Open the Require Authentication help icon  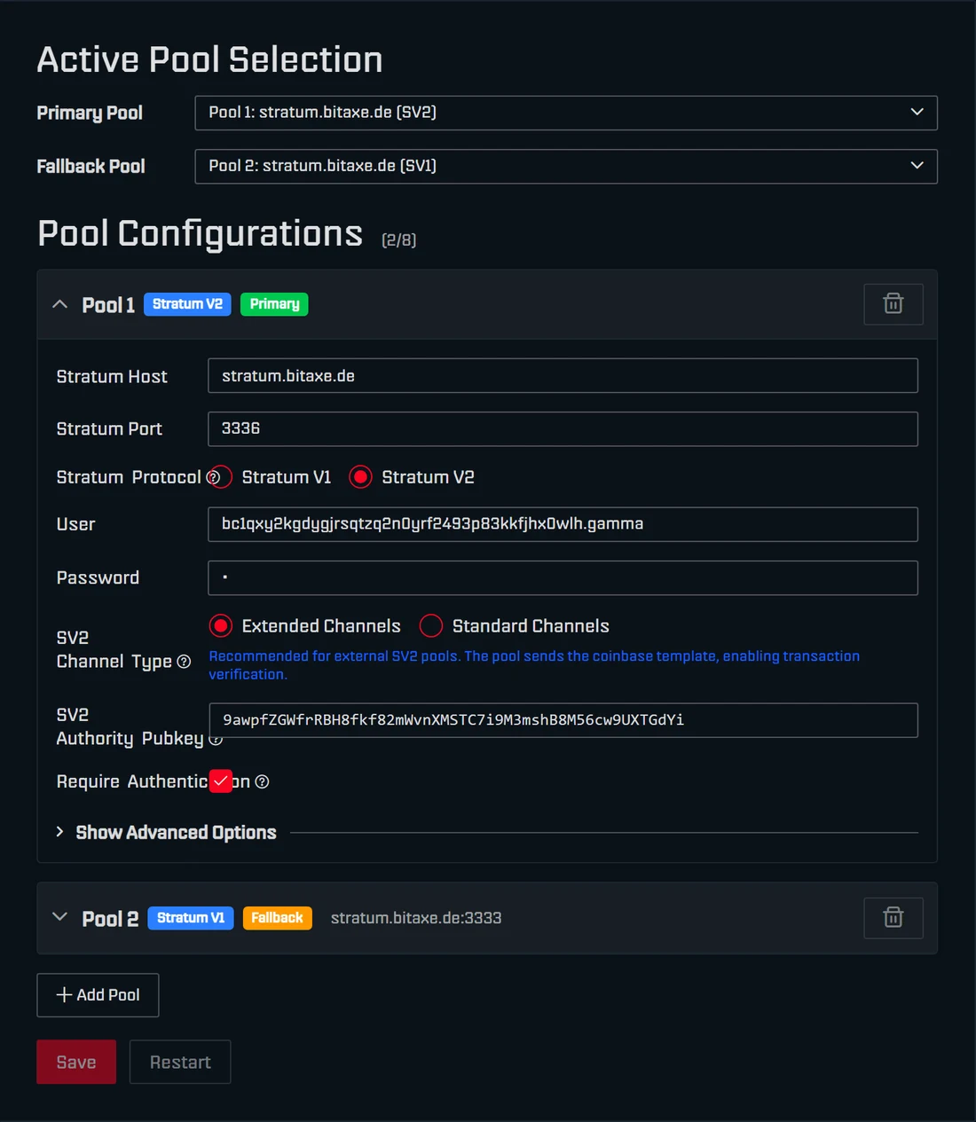262,781
